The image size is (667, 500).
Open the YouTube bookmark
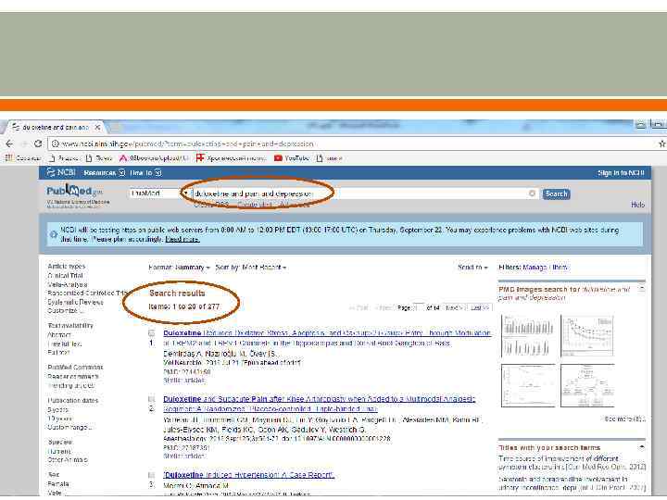pos(292,158)
